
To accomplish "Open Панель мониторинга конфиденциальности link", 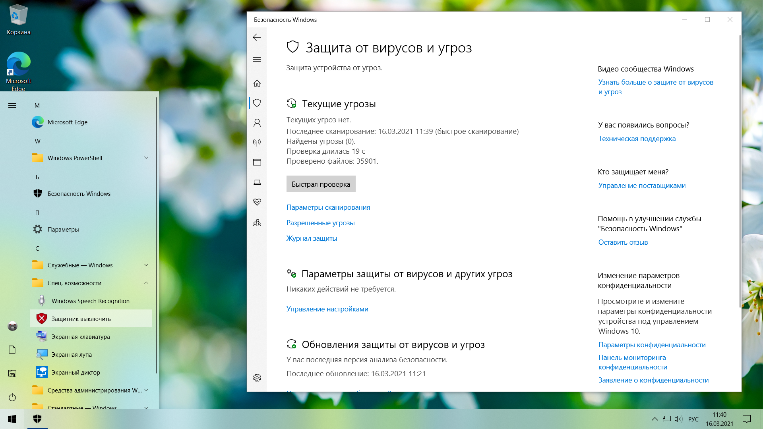I will pyautogui.click(x=633, y=362).
